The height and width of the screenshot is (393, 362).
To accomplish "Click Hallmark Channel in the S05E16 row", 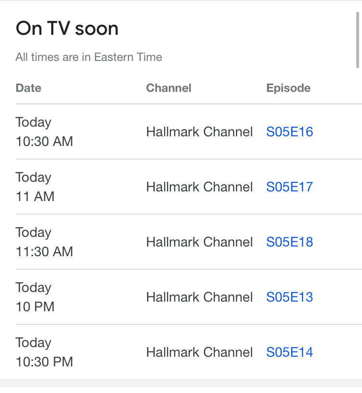I will (x=199, y=131).
